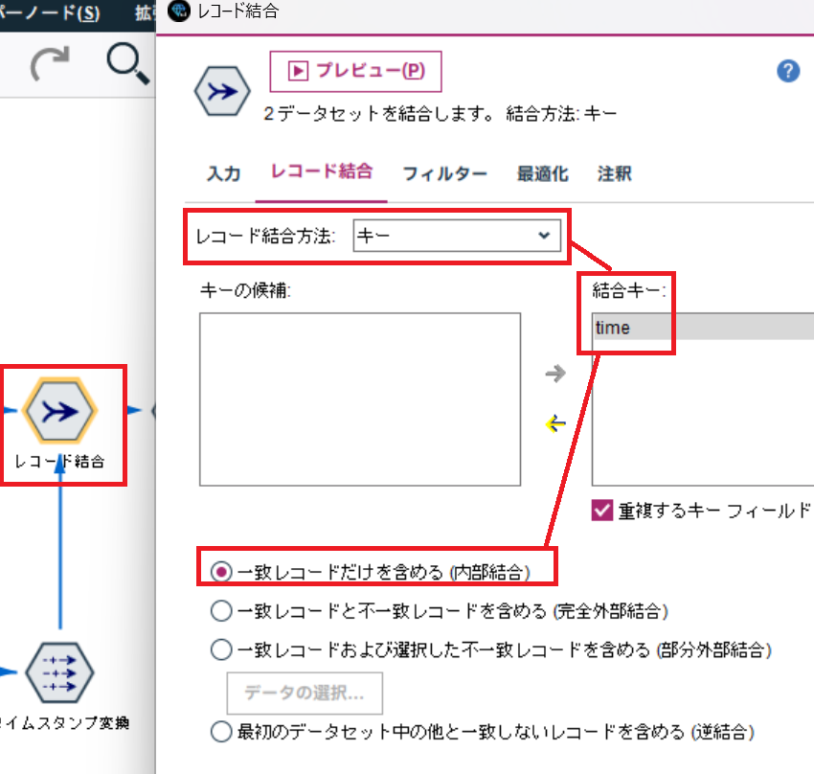Click the redo arrow in toolbar

pos(50,63)
